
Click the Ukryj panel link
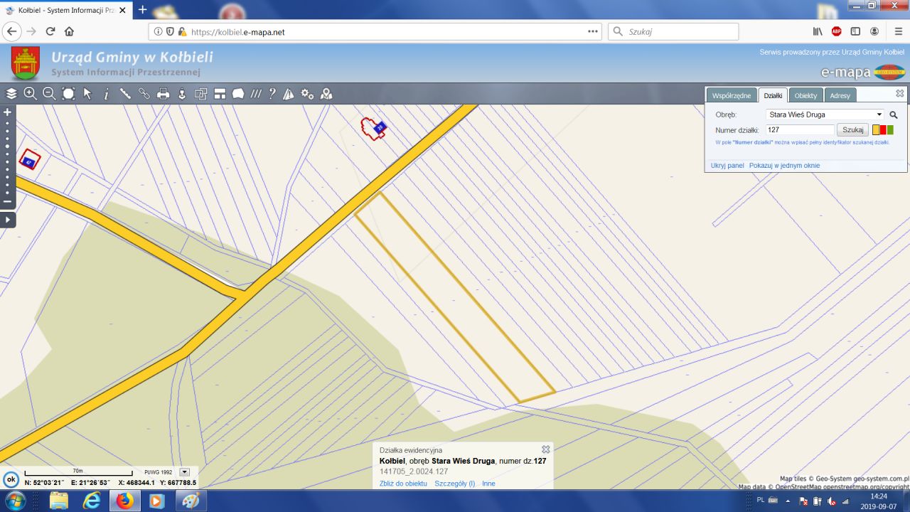pos(727,166)
